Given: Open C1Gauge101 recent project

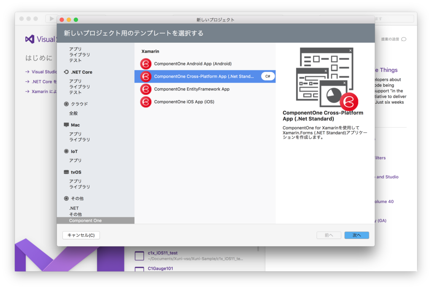Looking at the screenshot, I should click(160, 269).
